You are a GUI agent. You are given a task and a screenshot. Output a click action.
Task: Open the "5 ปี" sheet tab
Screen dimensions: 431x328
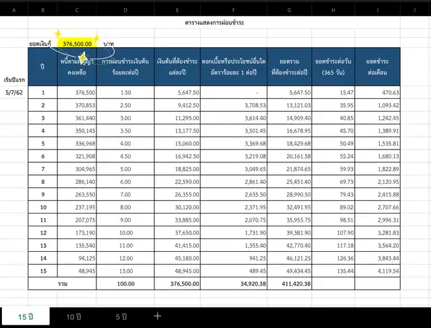121,316
